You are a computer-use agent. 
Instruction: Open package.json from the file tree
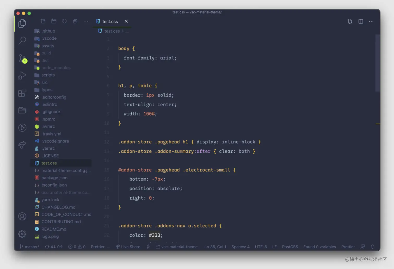coord(54,178)
